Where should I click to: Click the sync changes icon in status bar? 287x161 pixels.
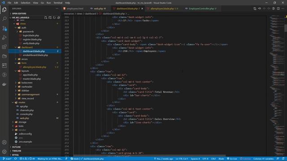[x=16, y=159]
